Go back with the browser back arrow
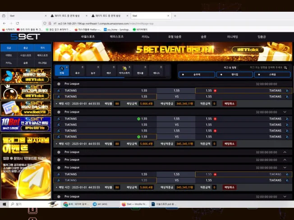The image size is (294, 220). click(x=5, y=23)
